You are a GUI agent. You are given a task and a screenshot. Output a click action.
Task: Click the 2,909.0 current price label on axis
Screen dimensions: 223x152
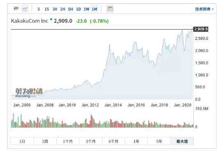tap(201, 29)
